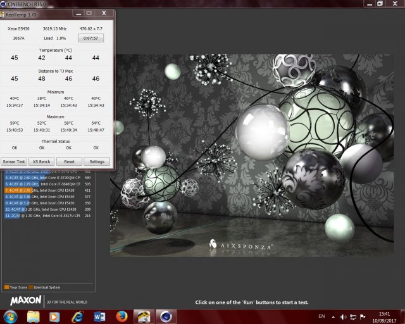Screen dimensions: 405x324
Task: Open RealTemp Settings
Action: point(96,161)
